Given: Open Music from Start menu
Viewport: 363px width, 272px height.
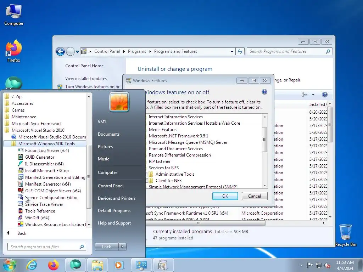Looking at the screenshot, I should tap(103, 159).
